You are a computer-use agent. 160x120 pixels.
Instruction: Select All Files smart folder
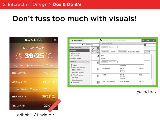[79, 51]
